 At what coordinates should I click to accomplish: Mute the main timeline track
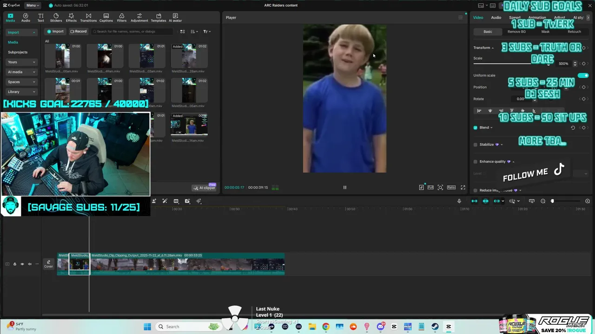[29, 264]
